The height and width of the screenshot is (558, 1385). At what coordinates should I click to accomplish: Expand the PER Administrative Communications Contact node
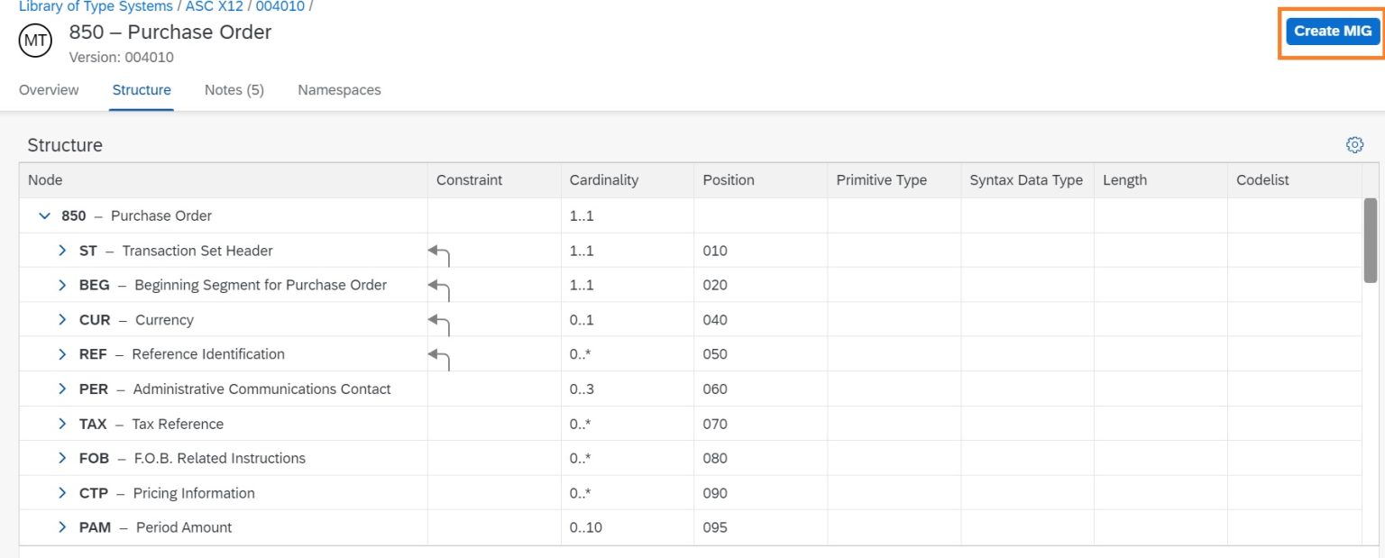click(61, 389)
